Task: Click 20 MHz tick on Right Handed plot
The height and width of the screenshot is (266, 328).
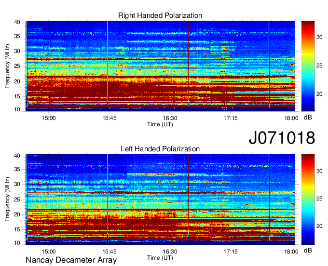Action: (x=17, y=81)
